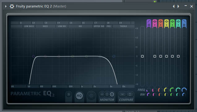Click yellow band 4 BW knob

(166, 95)
